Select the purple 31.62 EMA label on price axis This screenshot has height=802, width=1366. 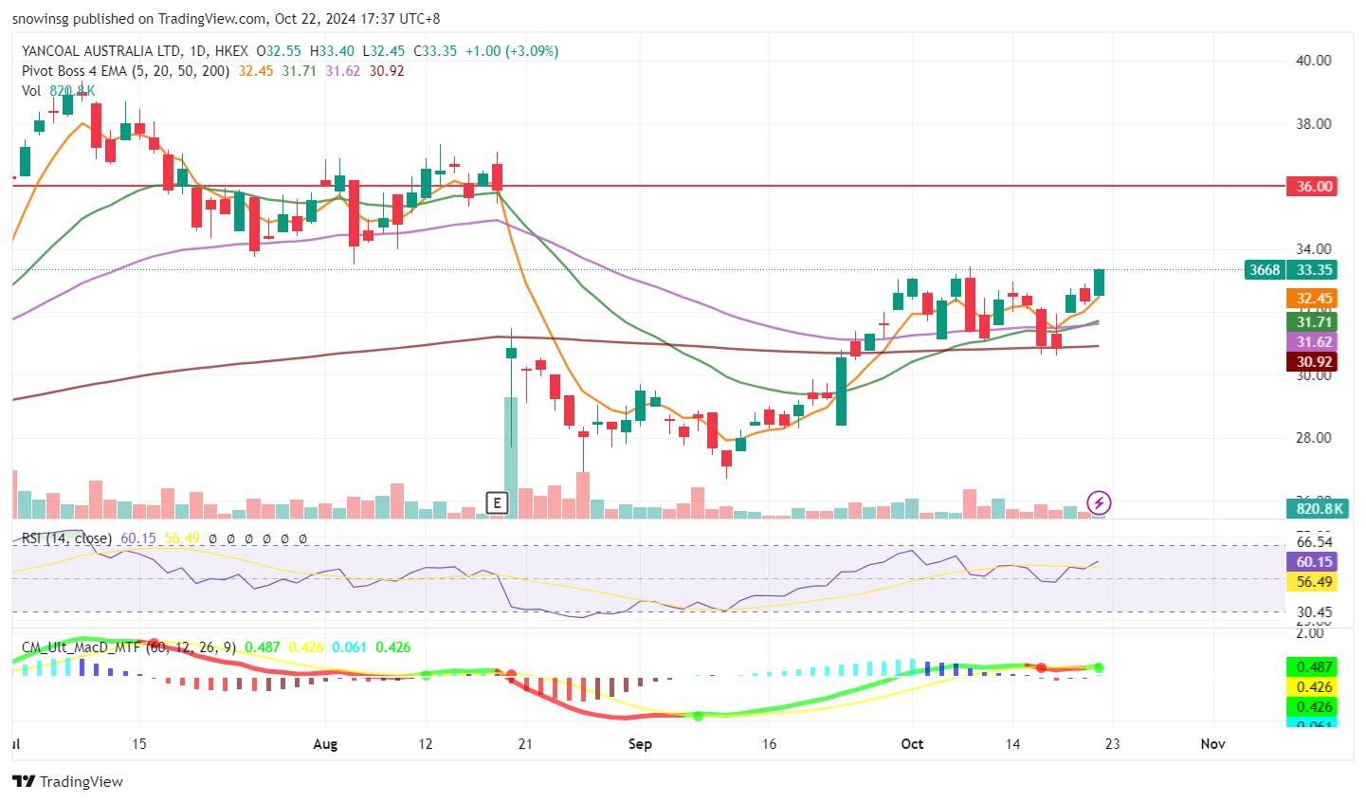click(1314, 342)
